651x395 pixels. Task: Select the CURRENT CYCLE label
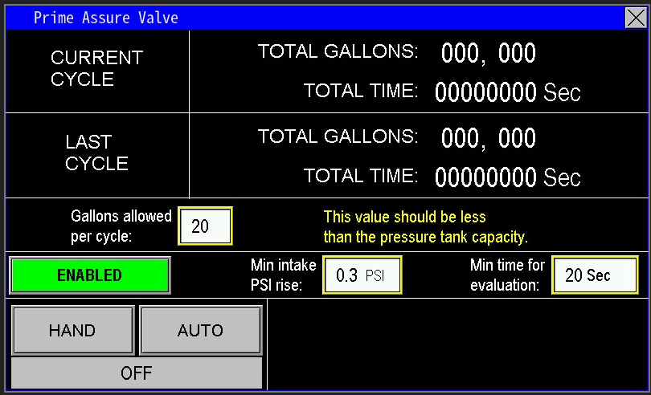click(x=96, y=69)
